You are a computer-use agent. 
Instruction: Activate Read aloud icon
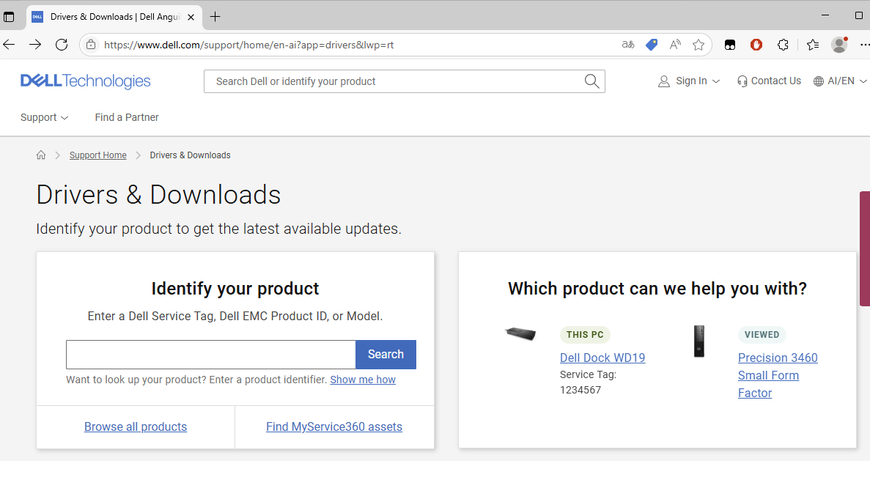[675, 45]
